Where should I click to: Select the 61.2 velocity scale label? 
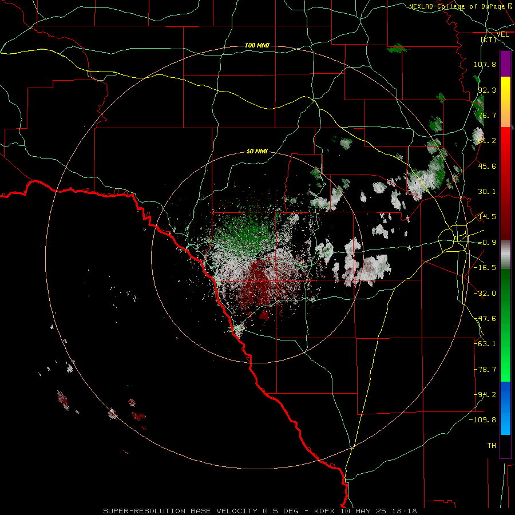[487, 141]
